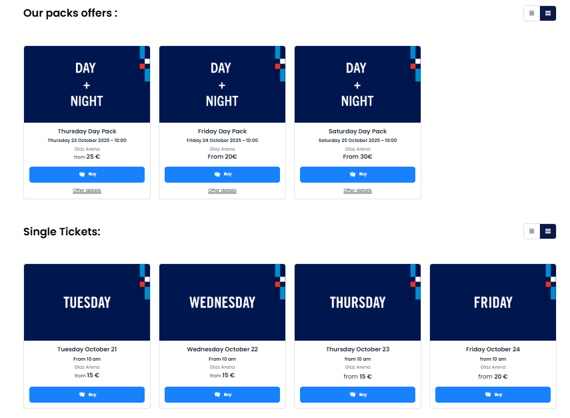570x418 pixels.
Task: Open Friday Day Pack offer details
Action: [x=222, y=191]
